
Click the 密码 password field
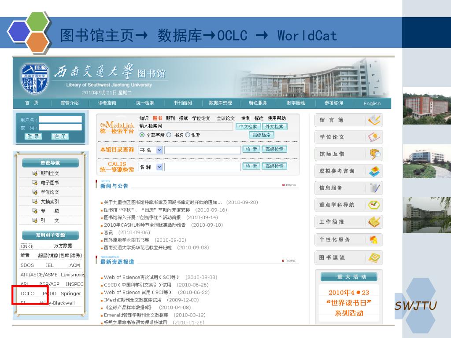pos(60,127)
